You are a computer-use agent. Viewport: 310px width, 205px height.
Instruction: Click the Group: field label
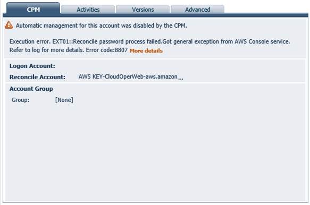(20, 100)
